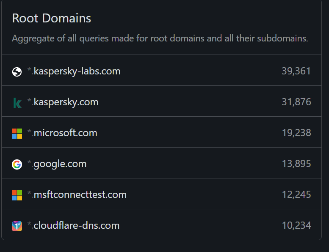Viewport: 329px width, 252px height.
Task: Click the Microsoft logo beside msftconnecttest.com
Action: tap(17, 195)
